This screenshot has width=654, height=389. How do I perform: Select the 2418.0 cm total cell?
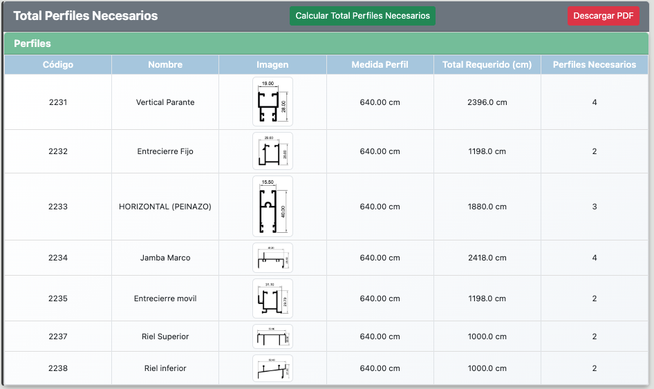(487, 258)
